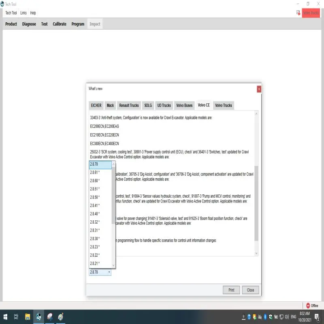Select version 2.8.21 from the list
This screenshot has height=324, width=324.
[100, 264]
